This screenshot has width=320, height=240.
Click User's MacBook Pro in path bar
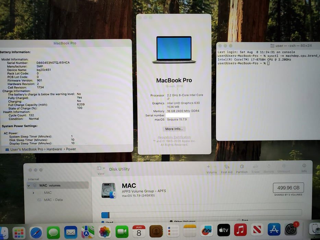tap(26, 149)
